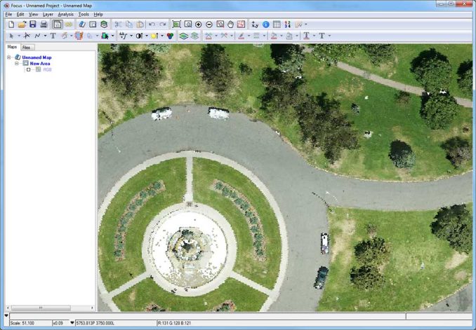Select the RGB layer entry
Image resolution: width=476 pixels, height=330 pixels.
click(x=47, y=69)
